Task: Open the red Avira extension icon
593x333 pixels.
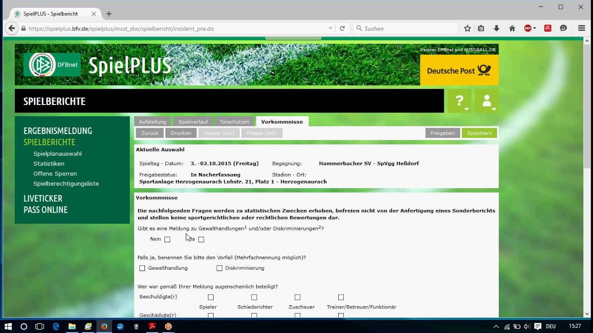Action: tap(548, 28)
